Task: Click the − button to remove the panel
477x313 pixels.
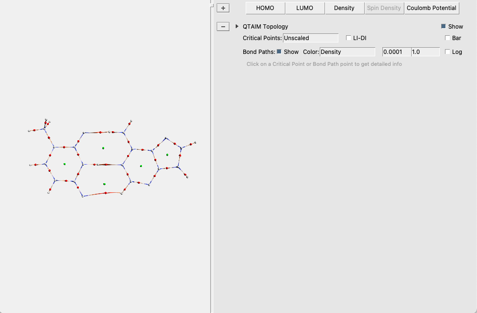Action: coord(223,26)
